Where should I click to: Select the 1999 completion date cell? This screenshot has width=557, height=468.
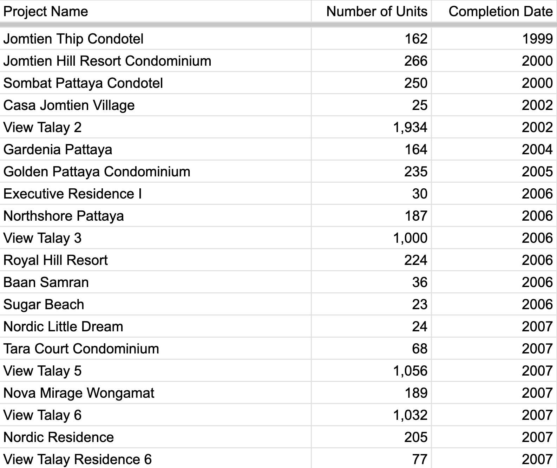494,39
